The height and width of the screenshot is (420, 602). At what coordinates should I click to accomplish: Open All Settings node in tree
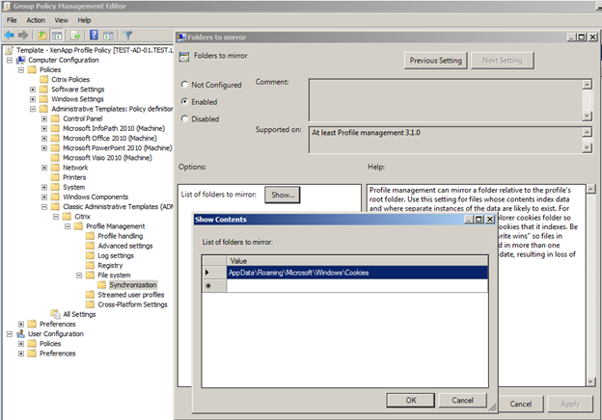[79, 314]
